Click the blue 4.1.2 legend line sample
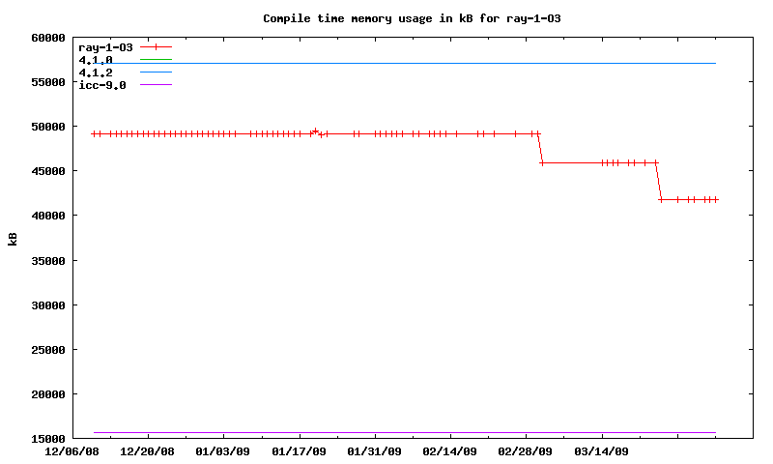 click(x=156, y=72)
